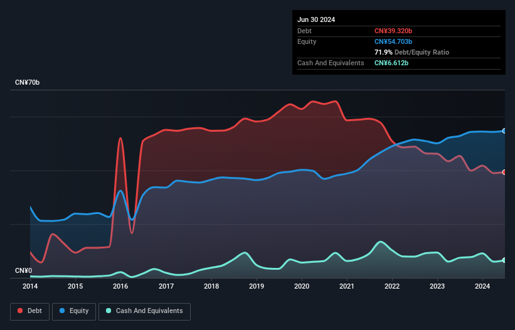This screenshot has height=330, width=515.
Task: Click the CN¥70b y-axis label
Action: click(27, 82)
